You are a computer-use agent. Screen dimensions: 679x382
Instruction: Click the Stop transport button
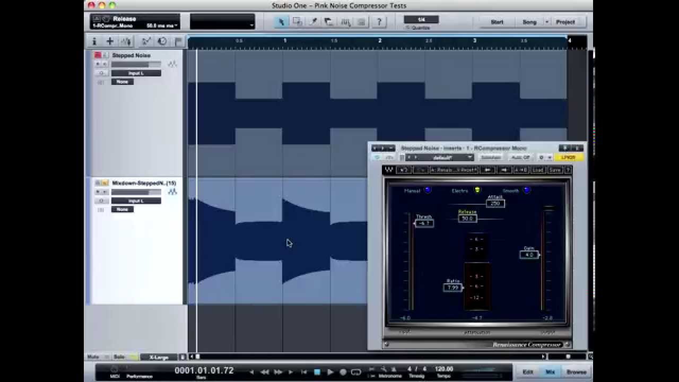click(317, 372)
